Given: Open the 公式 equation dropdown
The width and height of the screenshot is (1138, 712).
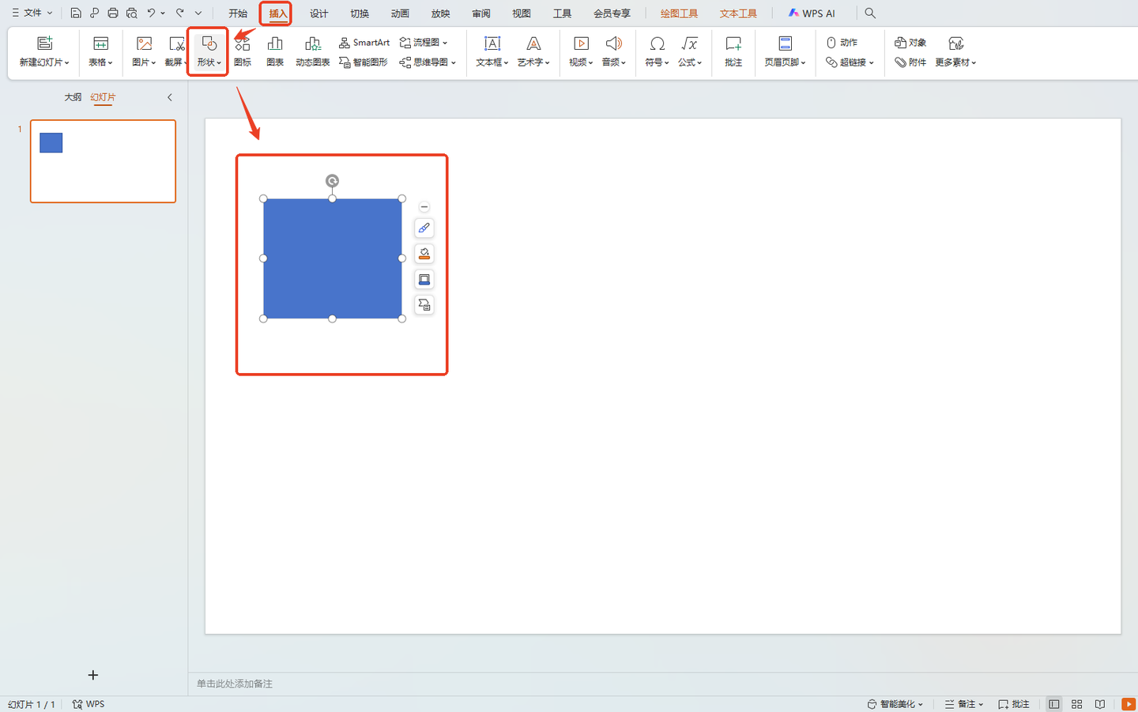Looking at the screenshot, I should coord(690,62).
